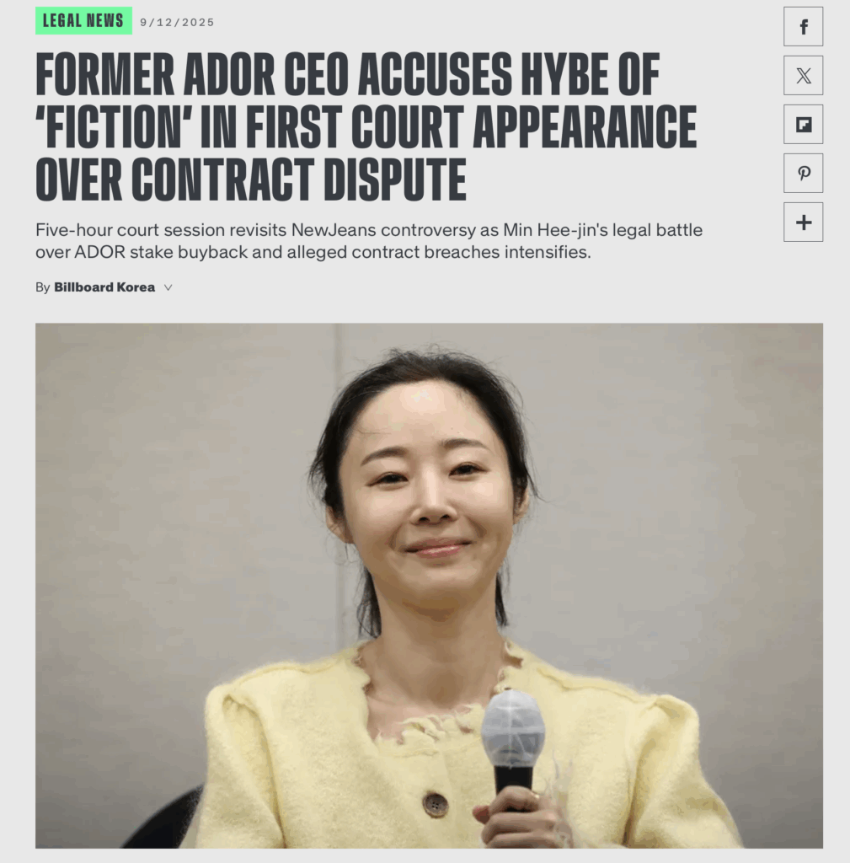Share the article to Flipboard

tap(803, 125)
